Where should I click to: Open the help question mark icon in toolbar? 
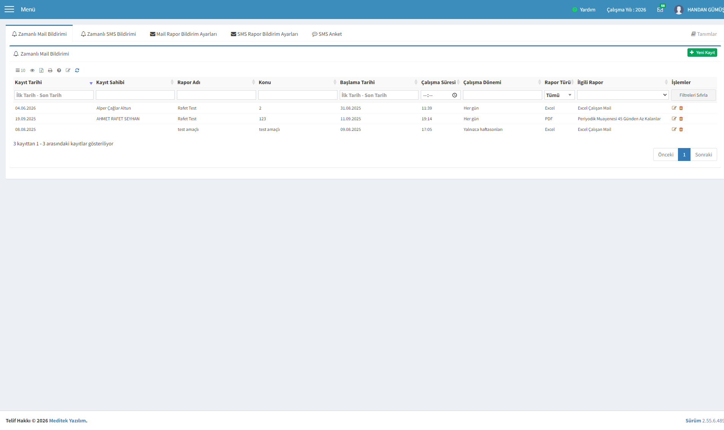point(59,70)
